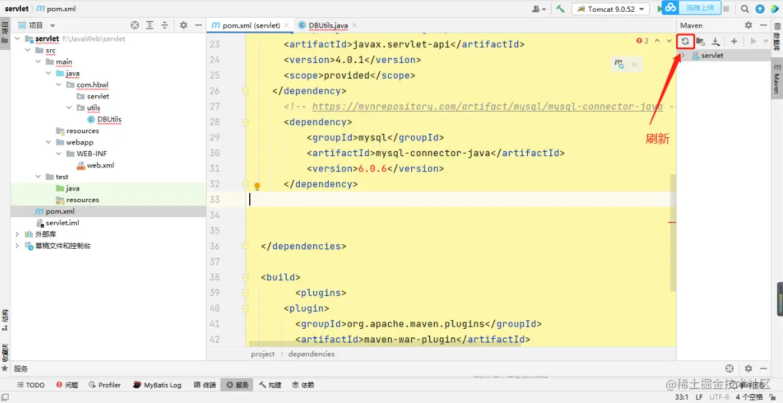Go to previous highlighted error
The image size is (783, 403).
coord(657,41)
